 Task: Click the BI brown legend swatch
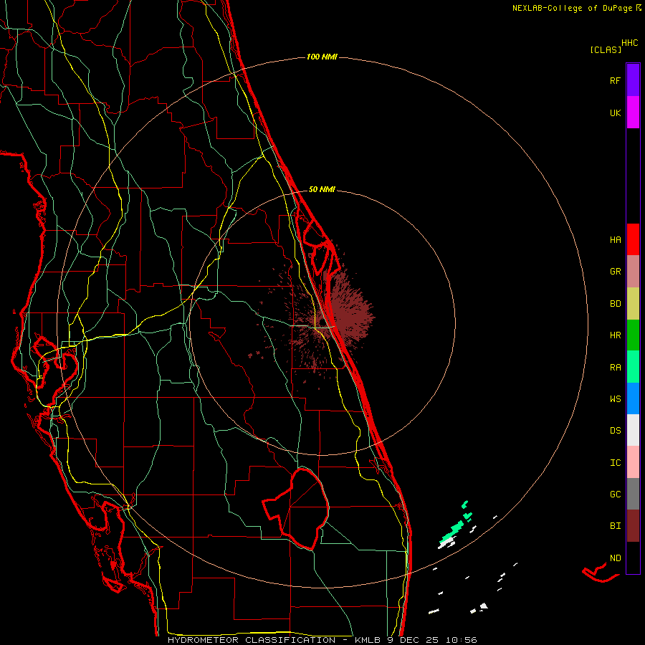click(633, 526)
